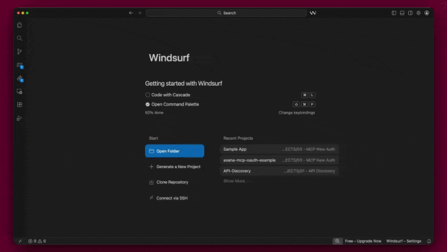The image size is (447, 252).
Task: Open Windsurf – Settings in status bar
Action: point(403,241)
